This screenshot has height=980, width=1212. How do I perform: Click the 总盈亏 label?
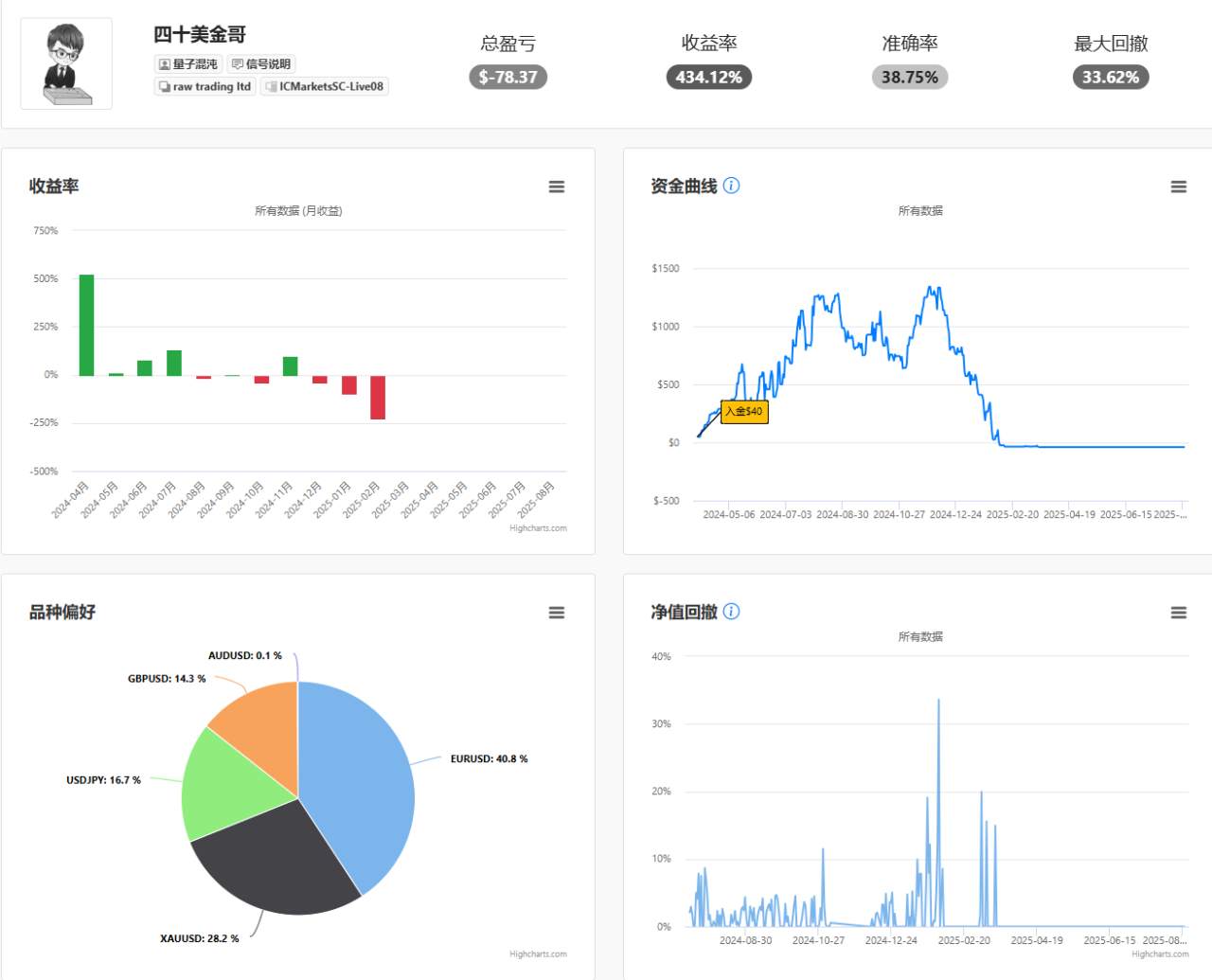pyautogui.click(x=508, y=44)
